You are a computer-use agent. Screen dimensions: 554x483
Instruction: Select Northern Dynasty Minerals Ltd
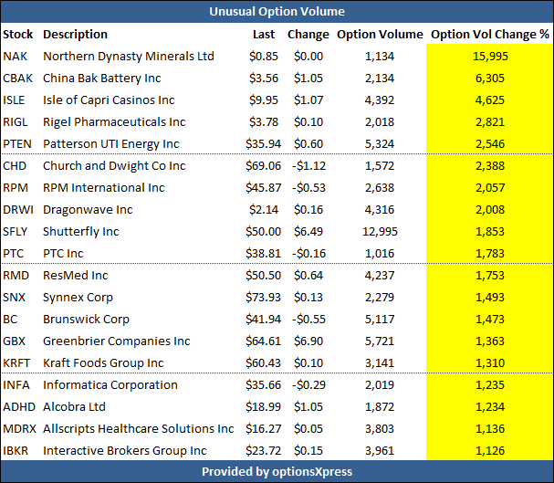[129, 57]
